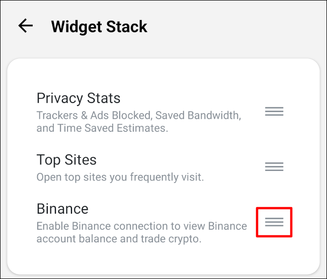This screenshot has width=327, height=279.
Task: Grab the Privacy Stats reorder handle
Action: (274, 111)
